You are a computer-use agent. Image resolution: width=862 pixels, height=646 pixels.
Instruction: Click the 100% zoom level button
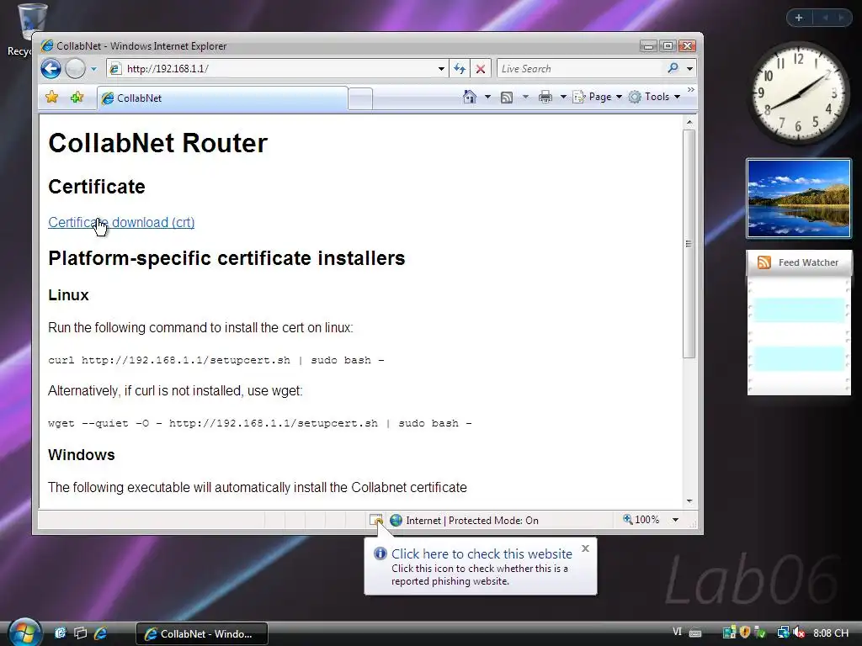click(x=641, y=520)
